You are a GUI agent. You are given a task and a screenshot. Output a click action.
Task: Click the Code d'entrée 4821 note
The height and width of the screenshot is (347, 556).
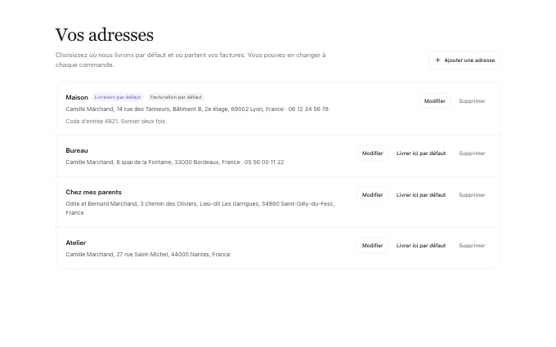click(x=116, y=121)
